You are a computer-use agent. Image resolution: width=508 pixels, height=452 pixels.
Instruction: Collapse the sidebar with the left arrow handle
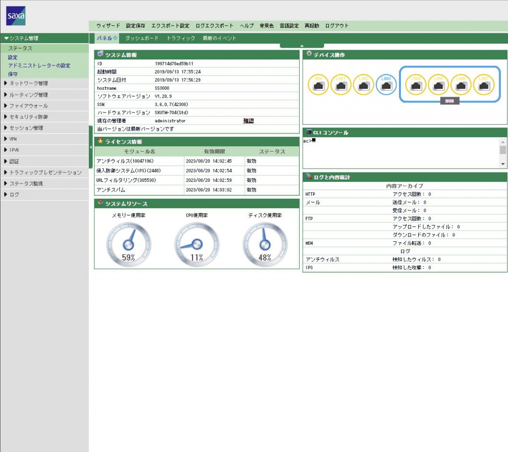pyautogui.click(x=91, y=147)
